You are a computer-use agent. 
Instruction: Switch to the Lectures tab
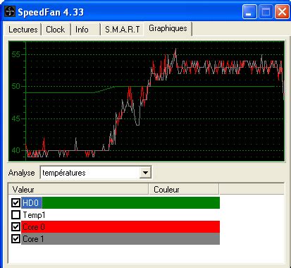pyautogui.click(x=23, y=30)
